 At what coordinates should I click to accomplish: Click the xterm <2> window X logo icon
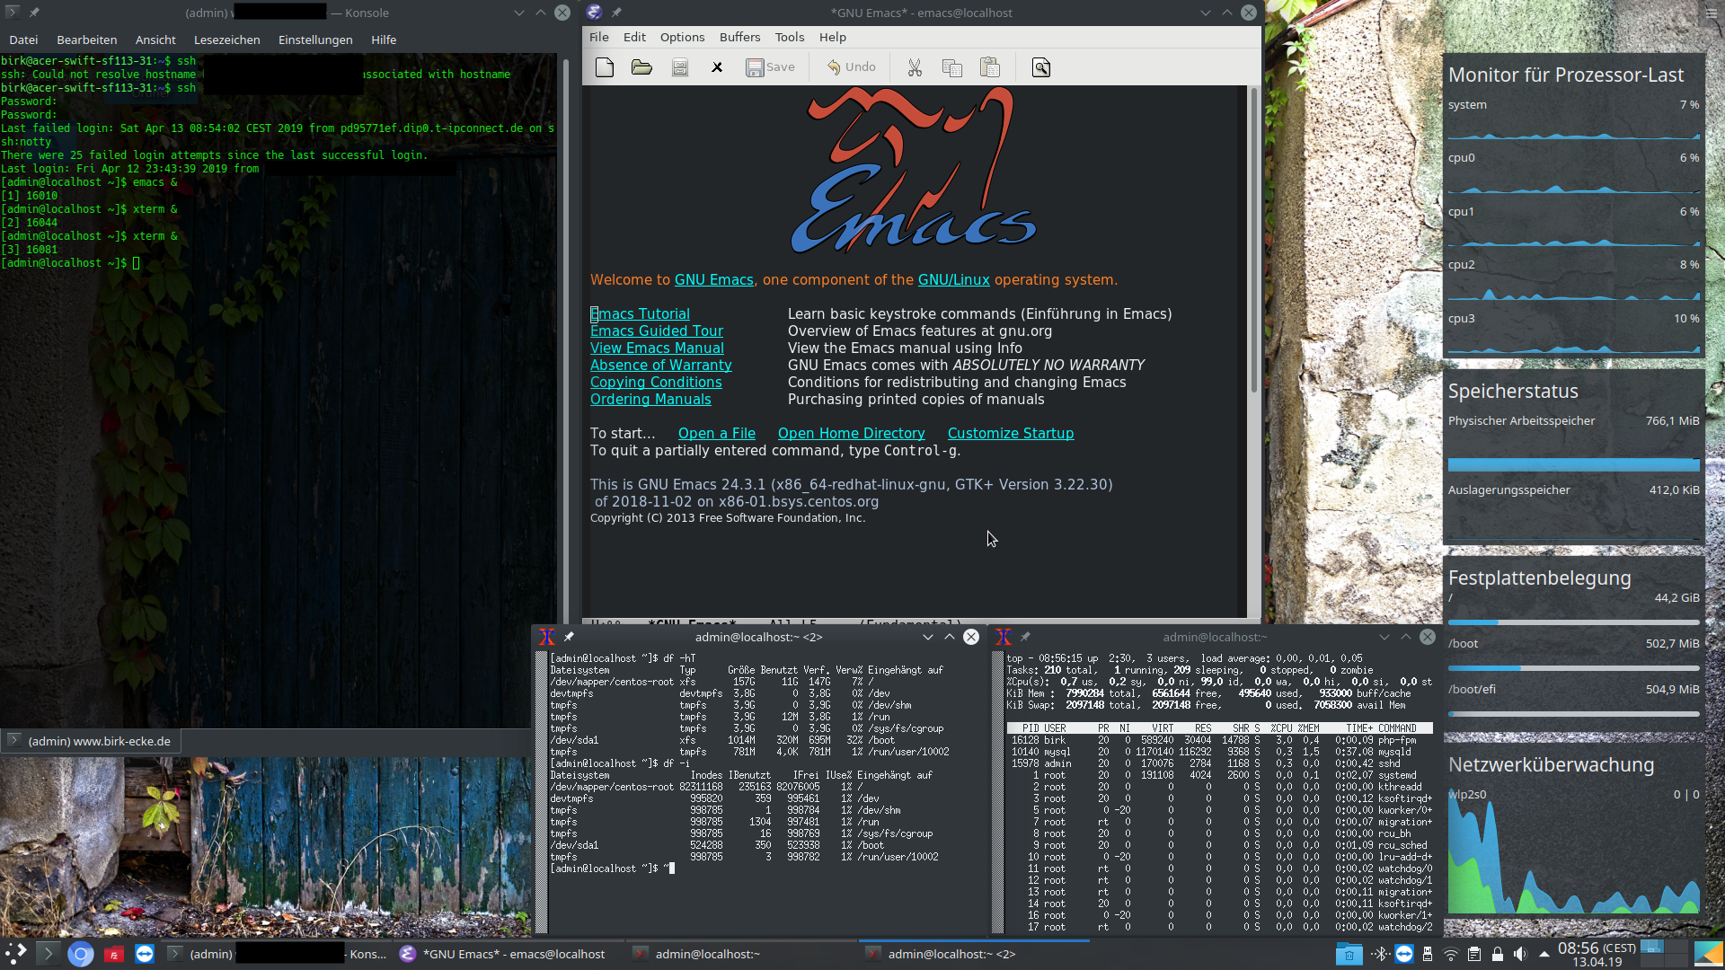tap(546, 637)
